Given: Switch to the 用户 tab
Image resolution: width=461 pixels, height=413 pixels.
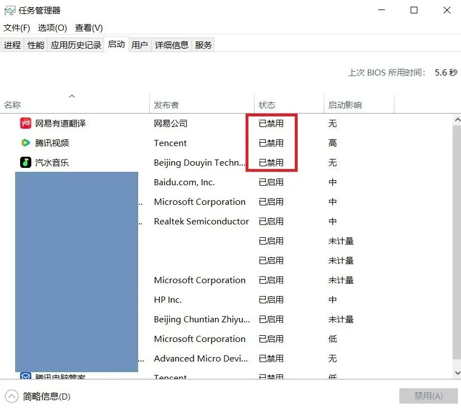Looking at the screenshot, I should click(140, 45).
